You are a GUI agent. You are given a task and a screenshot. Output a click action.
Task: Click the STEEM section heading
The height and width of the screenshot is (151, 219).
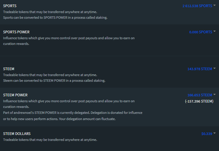point(9,69)
